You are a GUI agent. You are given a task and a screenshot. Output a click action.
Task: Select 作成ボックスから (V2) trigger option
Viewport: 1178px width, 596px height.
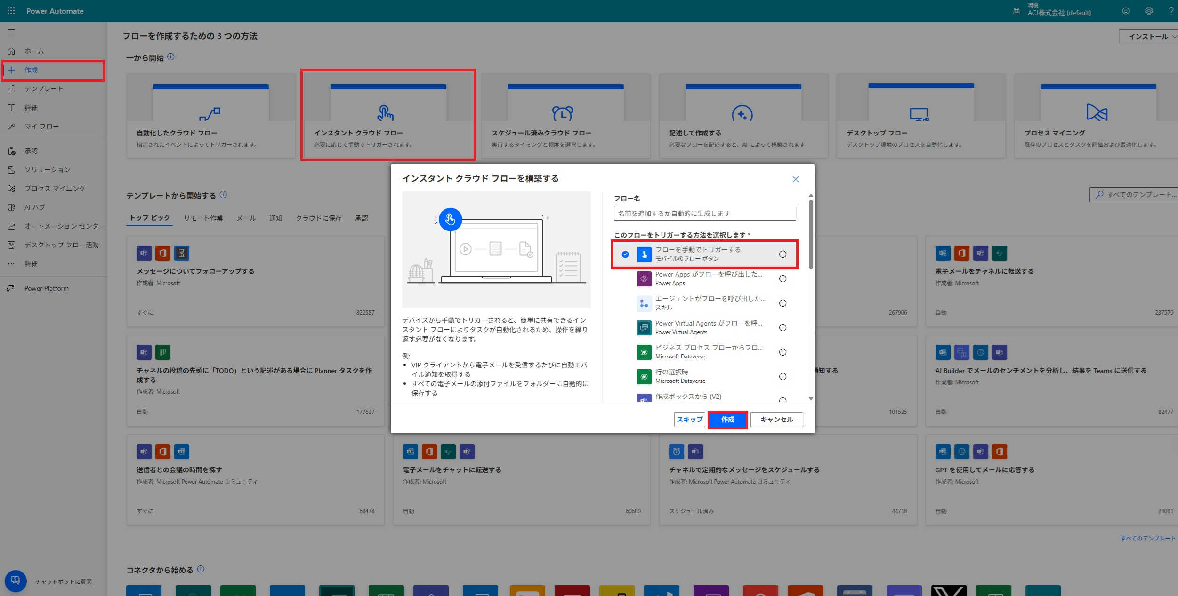tap(705, 397)
